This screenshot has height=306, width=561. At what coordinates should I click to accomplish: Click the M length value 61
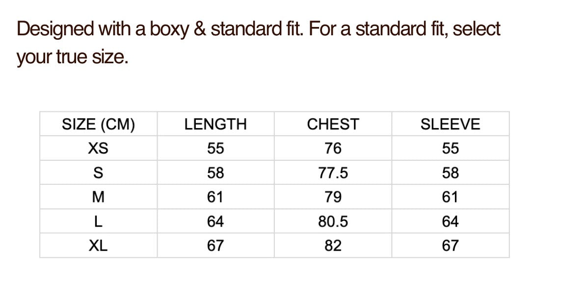point(215,197)
